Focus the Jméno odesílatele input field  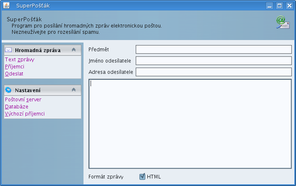tap(214, 61)
